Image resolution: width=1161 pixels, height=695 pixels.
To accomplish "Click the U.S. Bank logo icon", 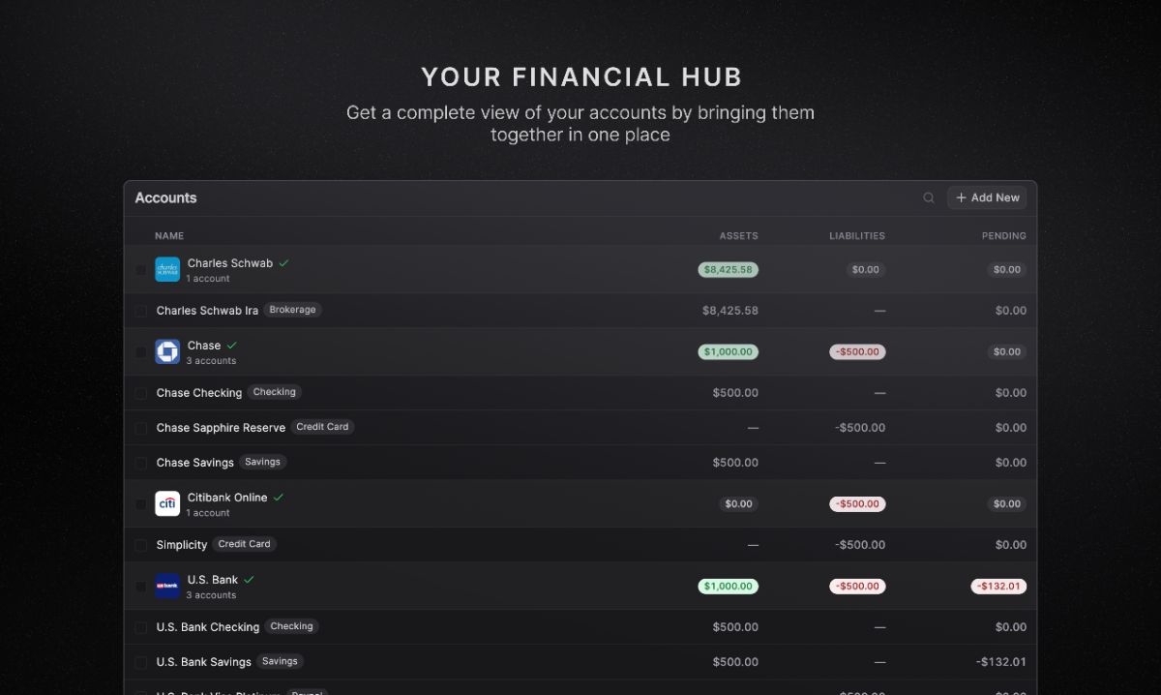I will tap(167, 586).
